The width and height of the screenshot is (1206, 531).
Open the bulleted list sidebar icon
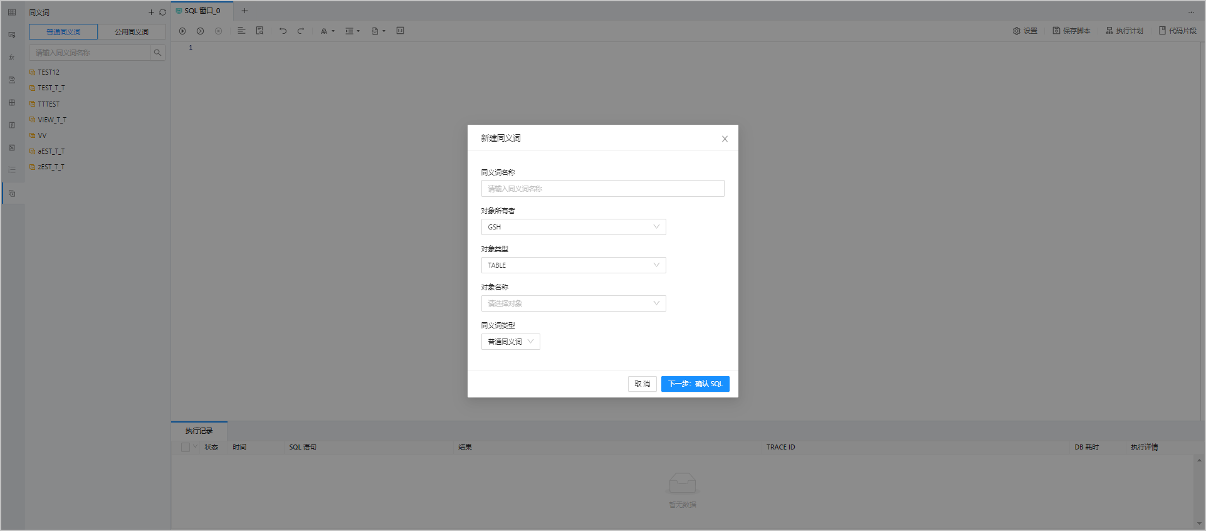(x=12, y=170)
